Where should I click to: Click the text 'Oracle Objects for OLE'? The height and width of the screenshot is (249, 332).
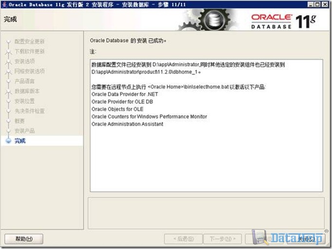pyautogui.click(x=117, y=109)
